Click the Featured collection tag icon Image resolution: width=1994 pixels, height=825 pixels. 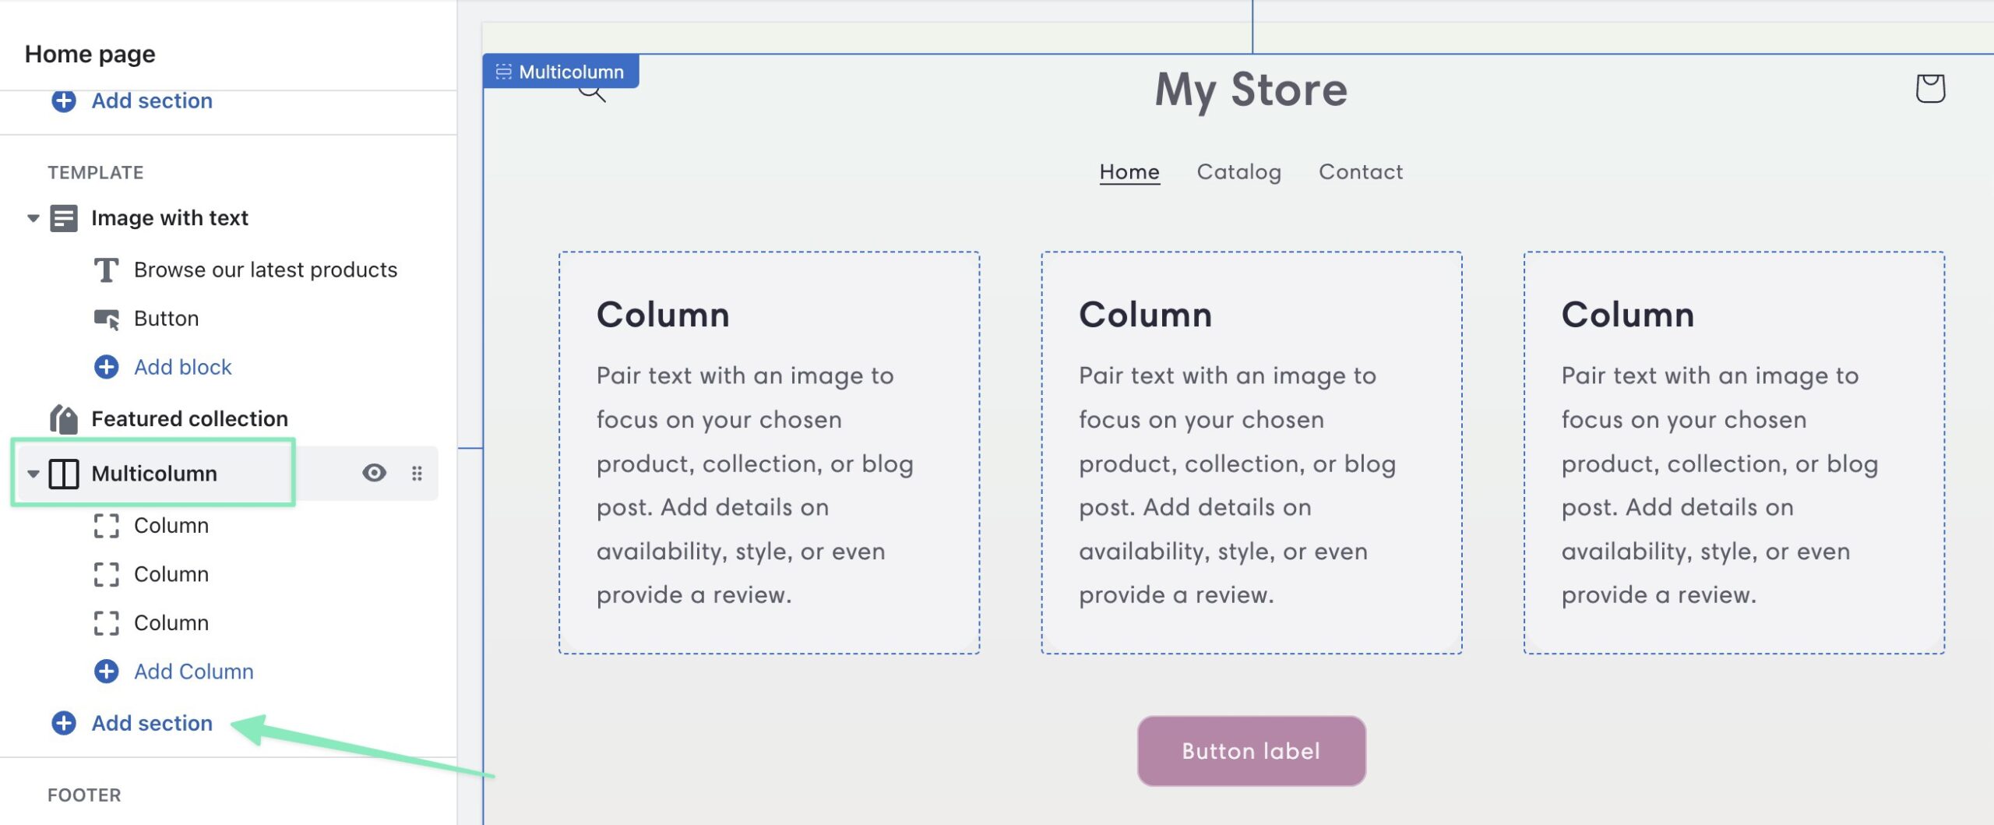click(64, 419)
